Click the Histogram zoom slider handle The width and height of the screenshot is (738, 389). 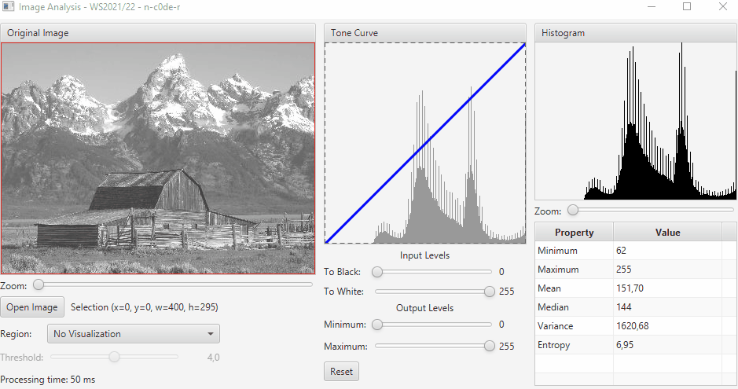click(573, 210)
